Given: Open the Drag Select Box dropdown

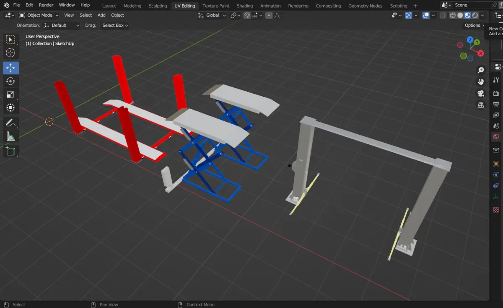Looking at the screenshot, I should (x=115, y=25).
